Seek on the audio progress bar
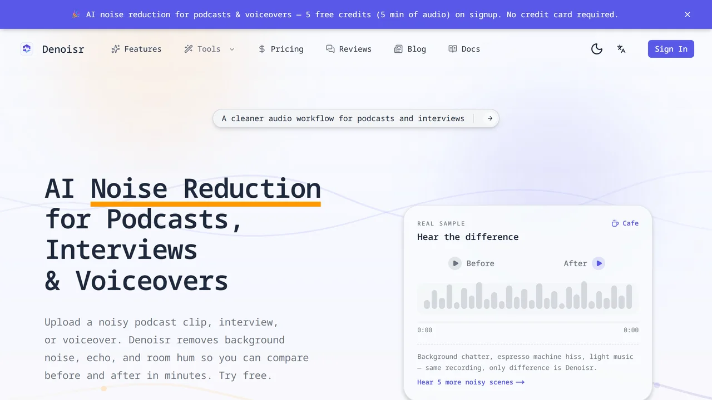Viewport: 712px width, 400px height. [528, 322]
